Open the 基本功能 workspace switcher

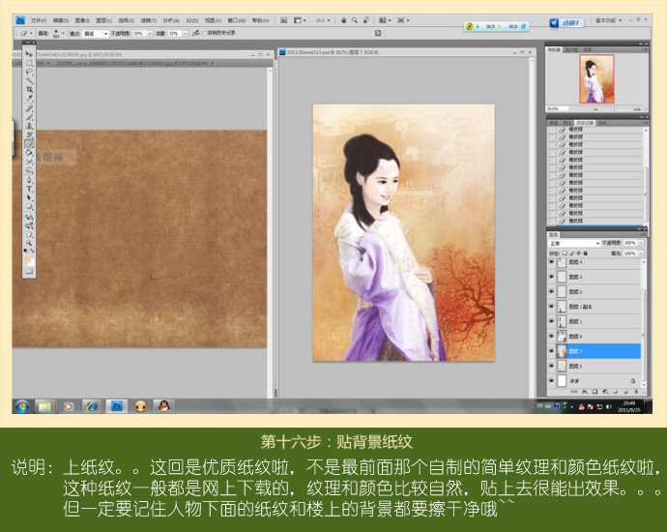[608, 20]
